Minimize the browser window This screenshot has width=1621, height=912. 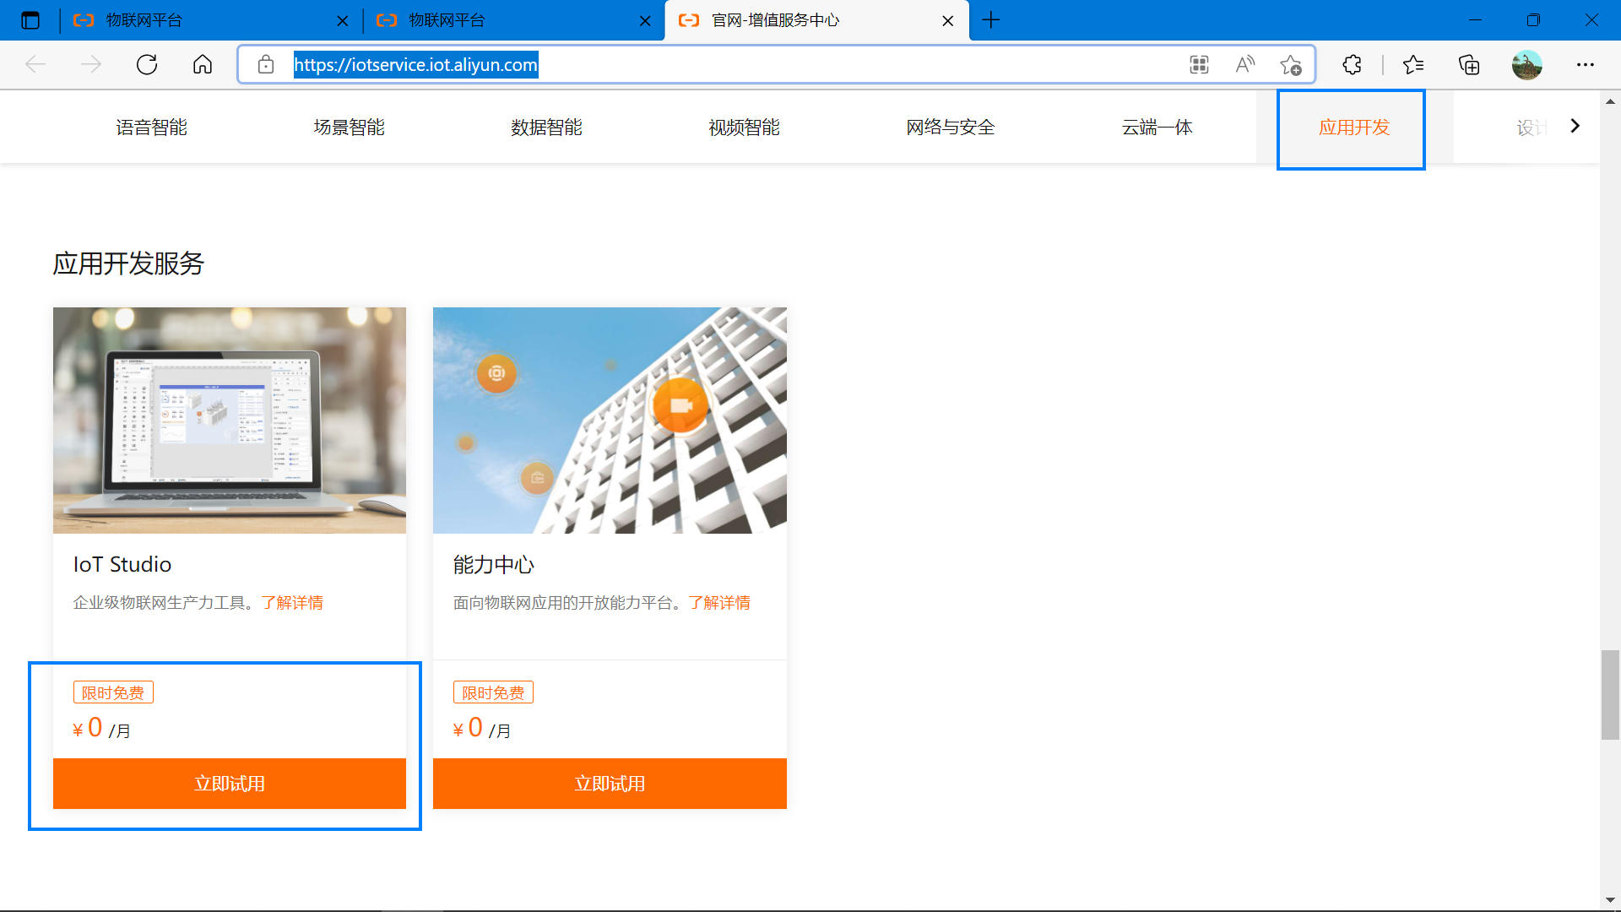click(x=1476, y=20)
